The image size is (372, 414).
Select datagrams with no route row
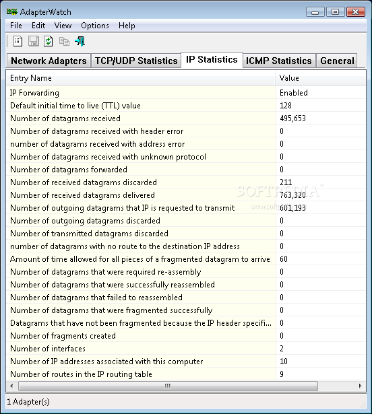[186, 246]
